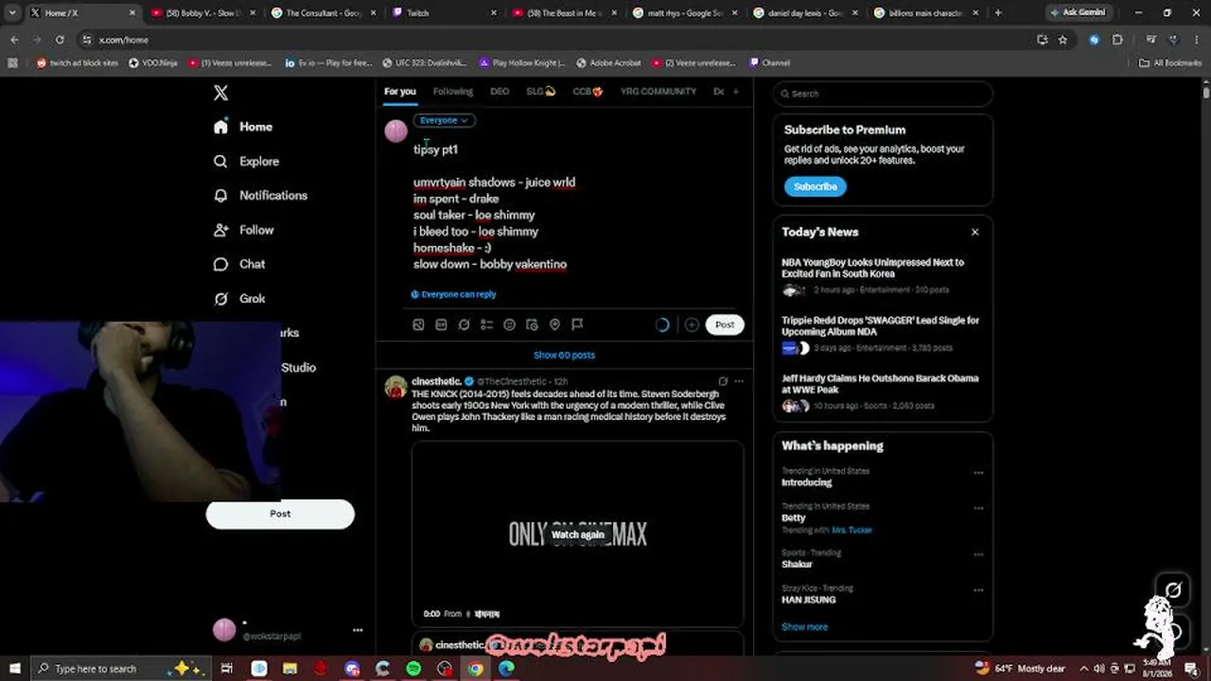
Task: Bookmark this page with the star icon
Action: tap(1062, 40)
